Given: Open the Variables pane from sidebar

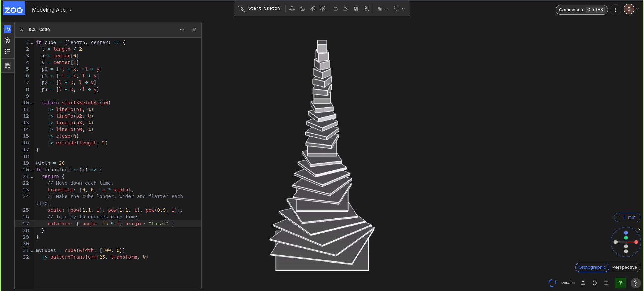Looking at the screenshot, I should pyautogui.click(x=7, y=51).
